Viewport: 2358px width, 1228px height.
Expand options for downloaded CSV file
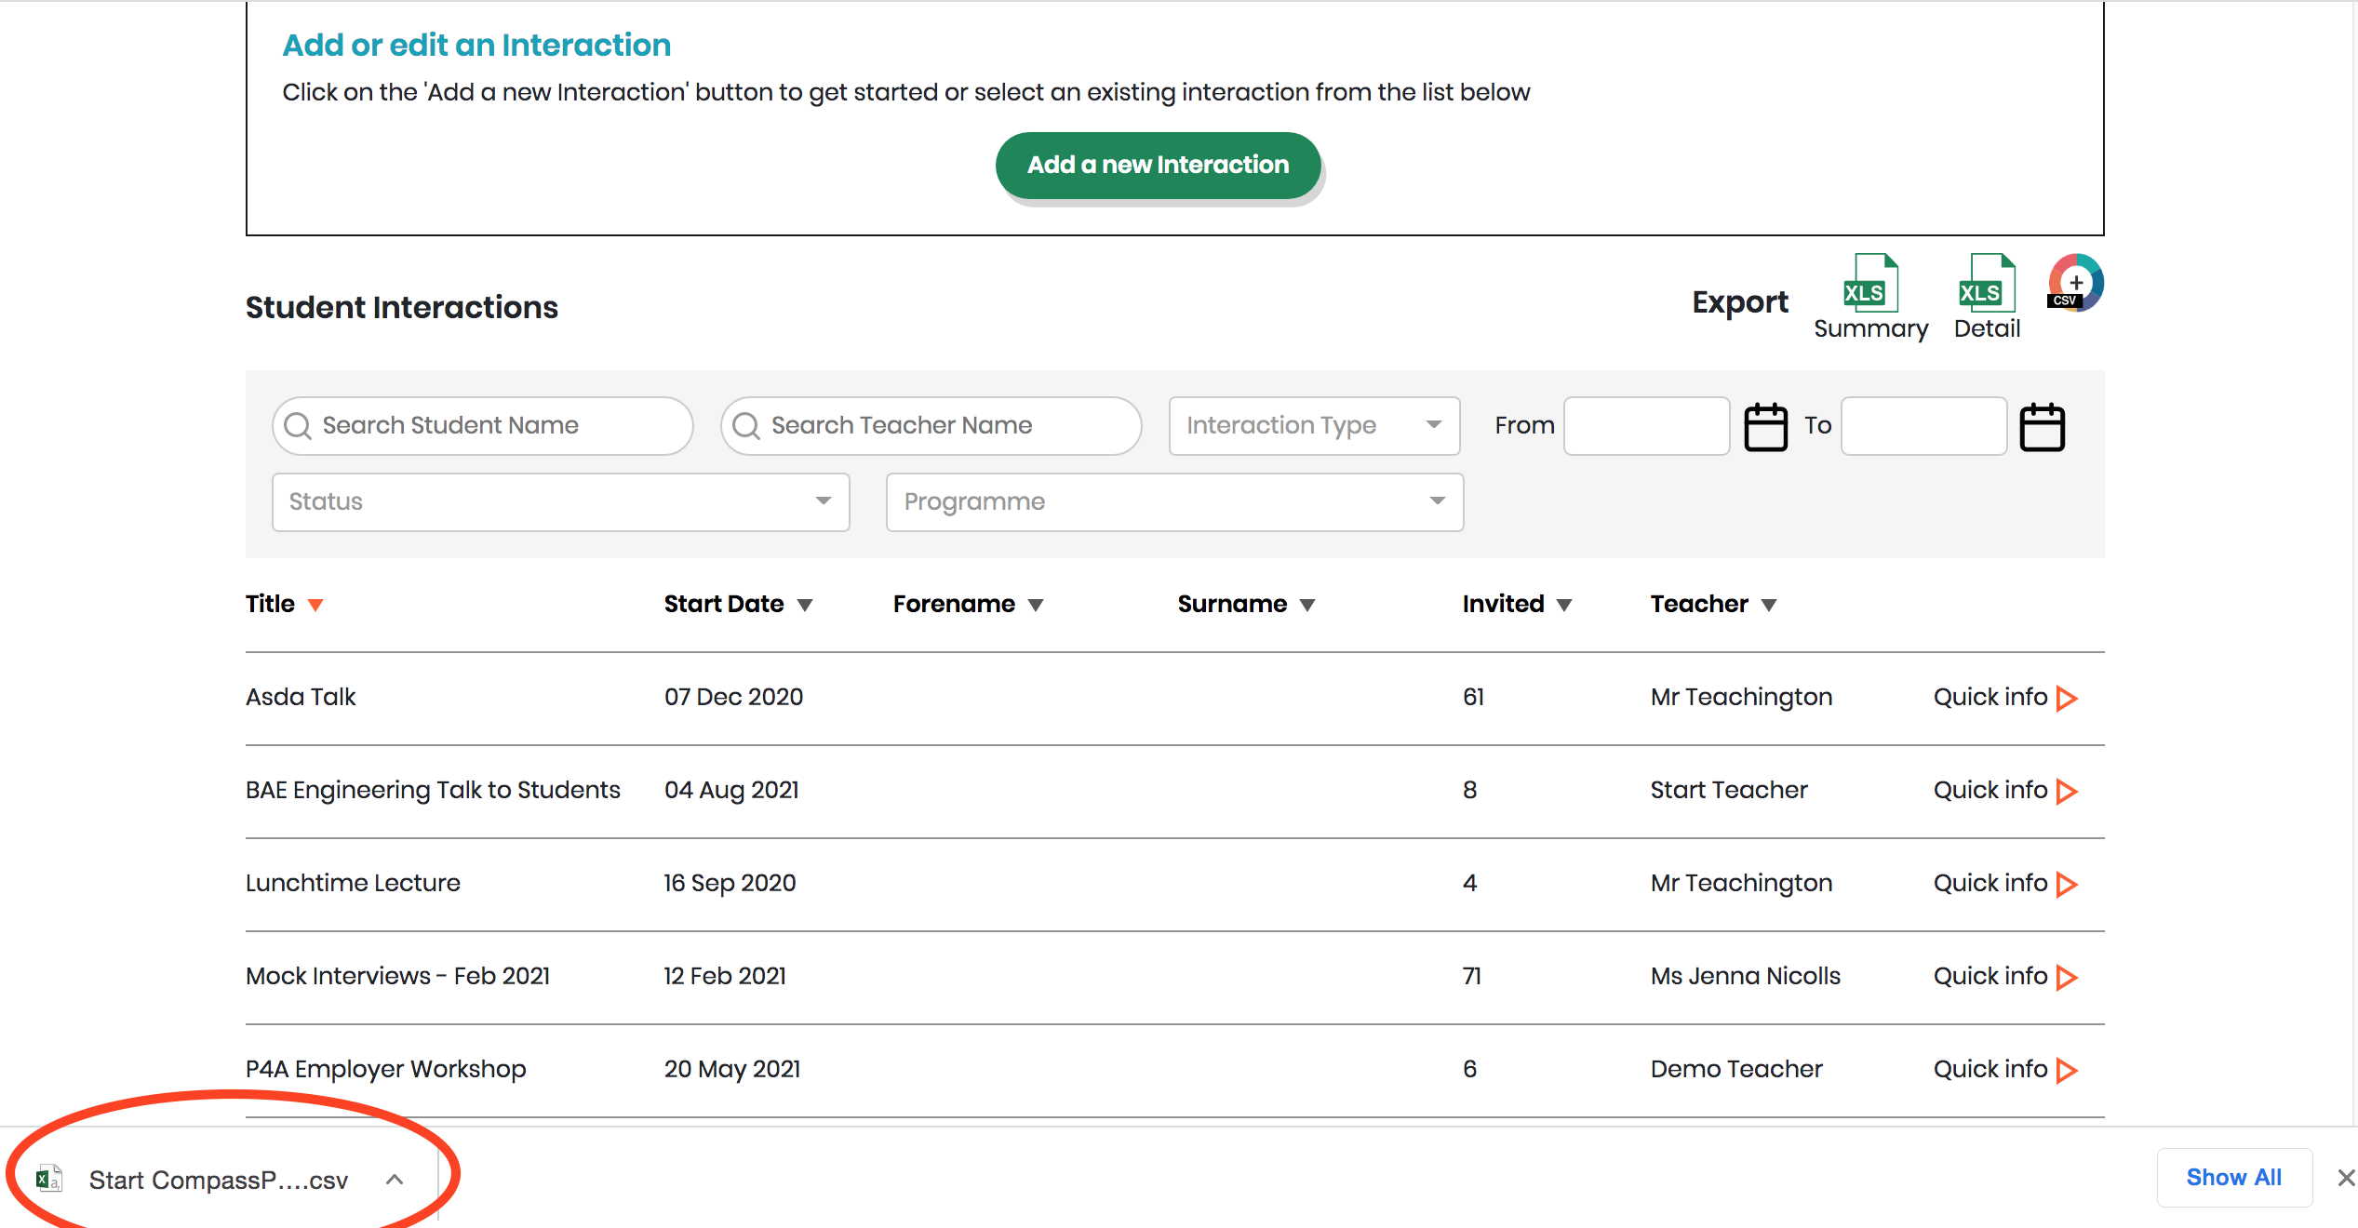[395, 1179]
